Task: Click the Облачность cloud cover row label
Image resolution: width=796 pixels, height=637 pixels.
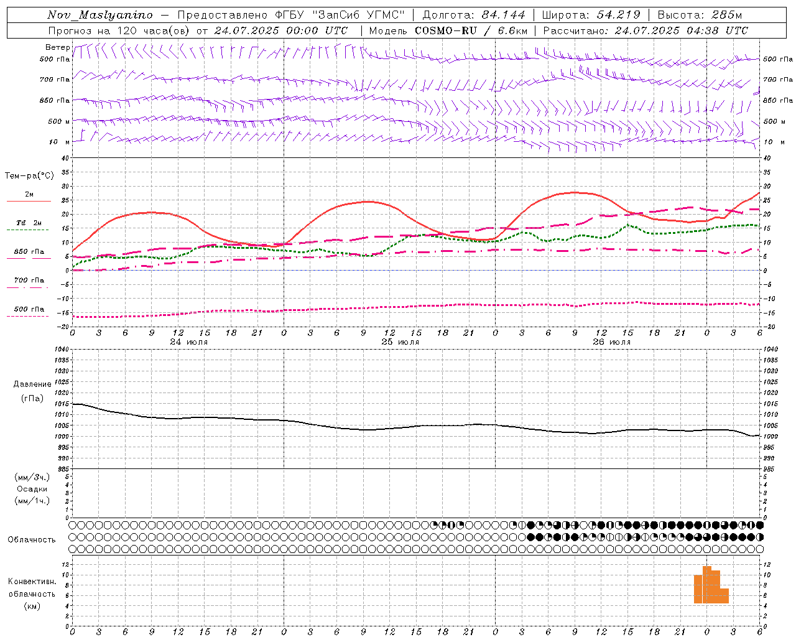Action: 32,539
